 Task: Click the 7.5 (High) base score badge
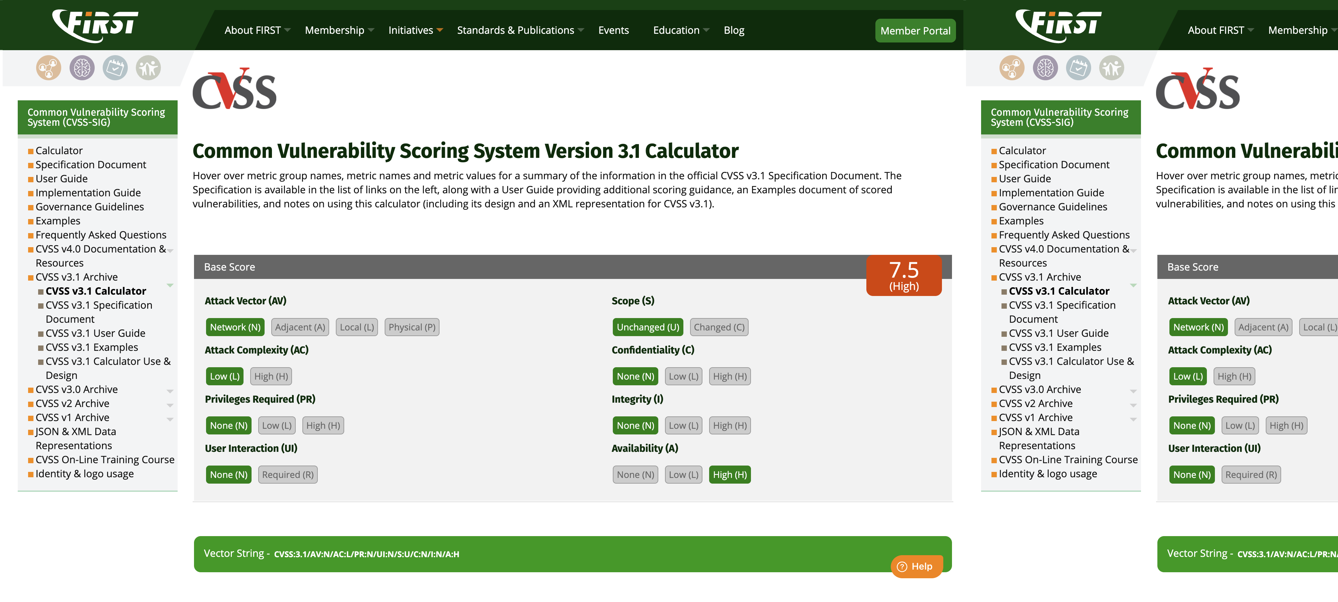[904, 275]
